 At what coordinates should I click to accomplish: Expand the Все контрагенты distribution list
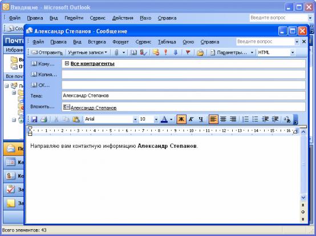[x=67, y=64]
